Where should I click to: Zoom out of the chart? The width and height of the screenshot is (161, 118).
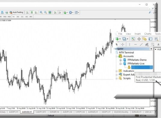click(45, 13)
